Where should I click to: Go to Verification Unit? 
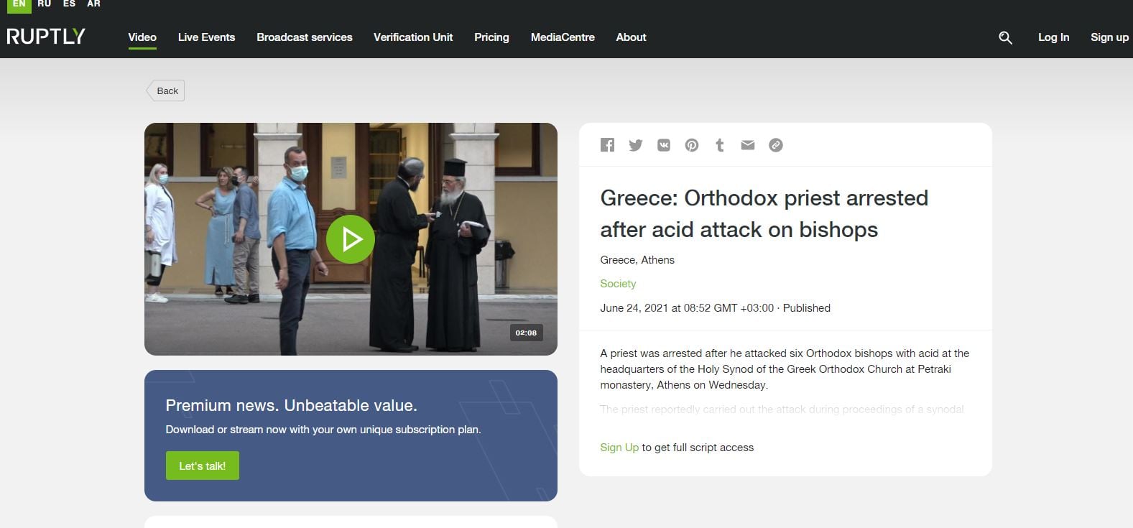pos(413,37)
